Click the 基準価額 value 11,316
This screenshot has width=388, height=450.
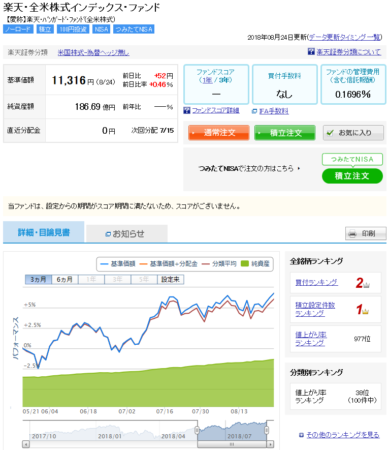pos(69,80)
